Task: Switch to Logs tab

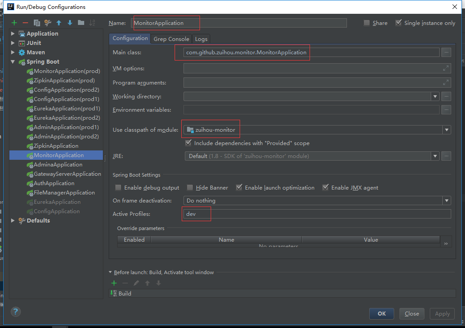Action: 201,39
